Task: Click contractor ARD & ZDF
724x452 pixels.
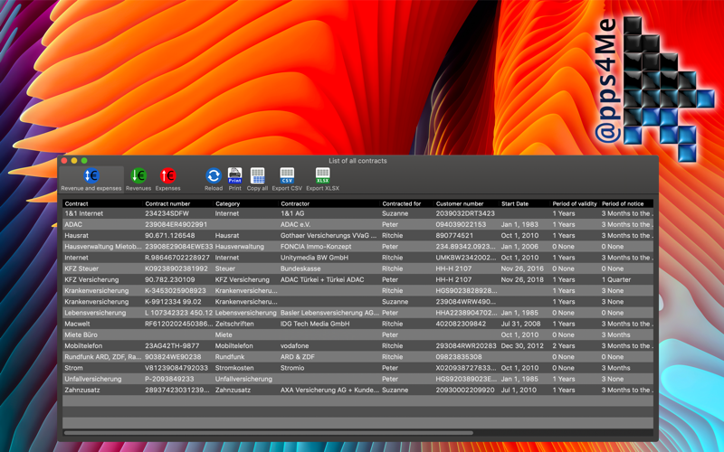Action: 298,357
